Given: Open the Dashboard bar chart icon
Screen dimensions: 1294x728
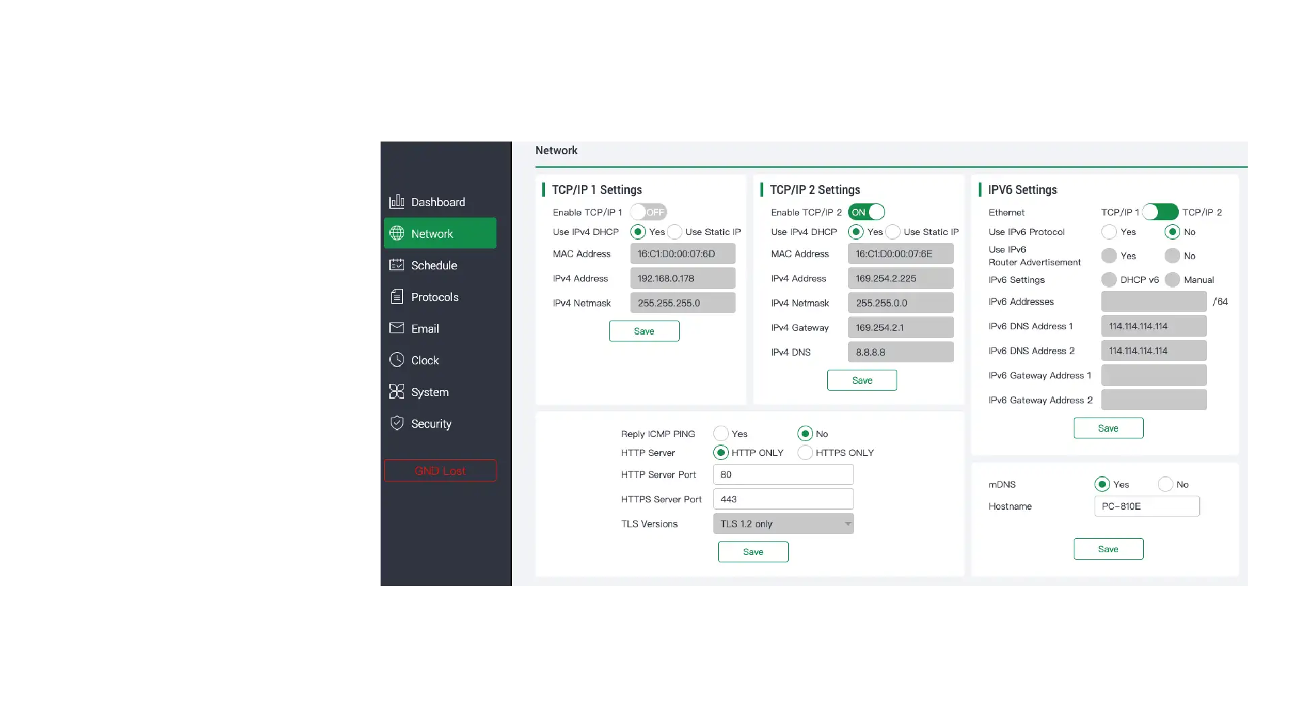Looking at the screenshot, I should click(397, 201).
